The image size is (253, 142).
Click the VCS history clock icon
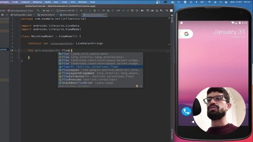click(132, 11)
